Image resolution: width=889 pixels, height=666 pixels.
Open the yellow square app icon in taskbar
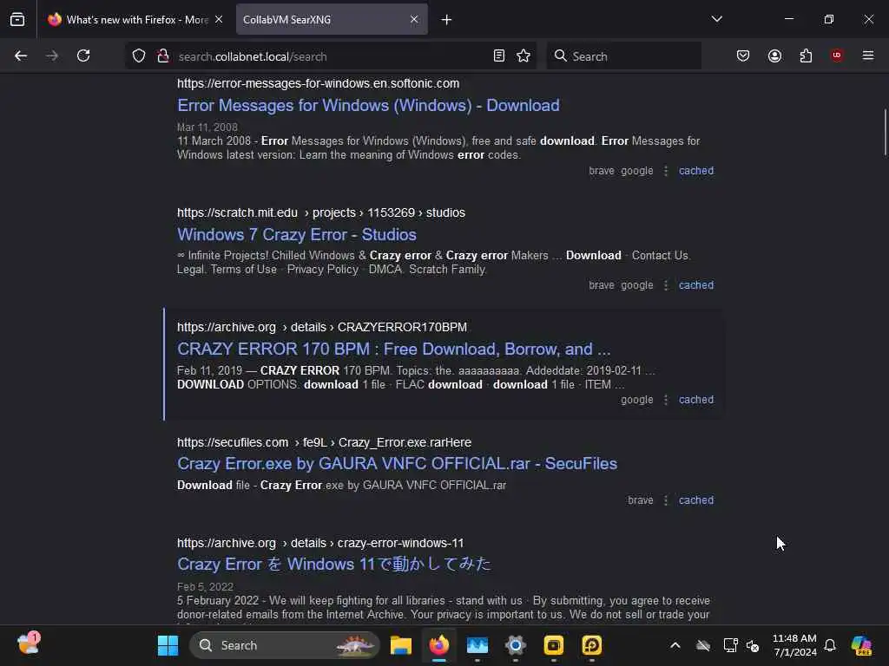pos(553,645)
